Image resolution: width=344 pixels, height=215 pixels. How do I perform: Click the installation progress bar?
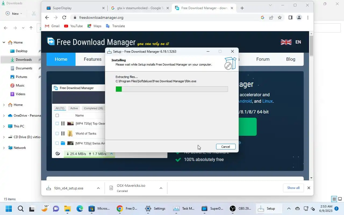point(172,89)
